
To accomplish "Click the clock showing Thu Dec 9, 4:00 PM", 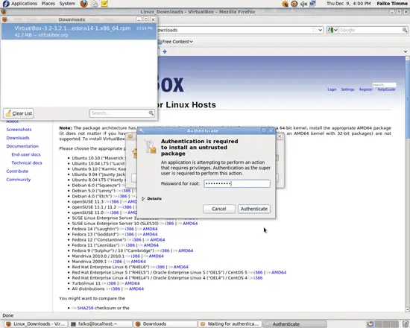I will tap(348, 4).
